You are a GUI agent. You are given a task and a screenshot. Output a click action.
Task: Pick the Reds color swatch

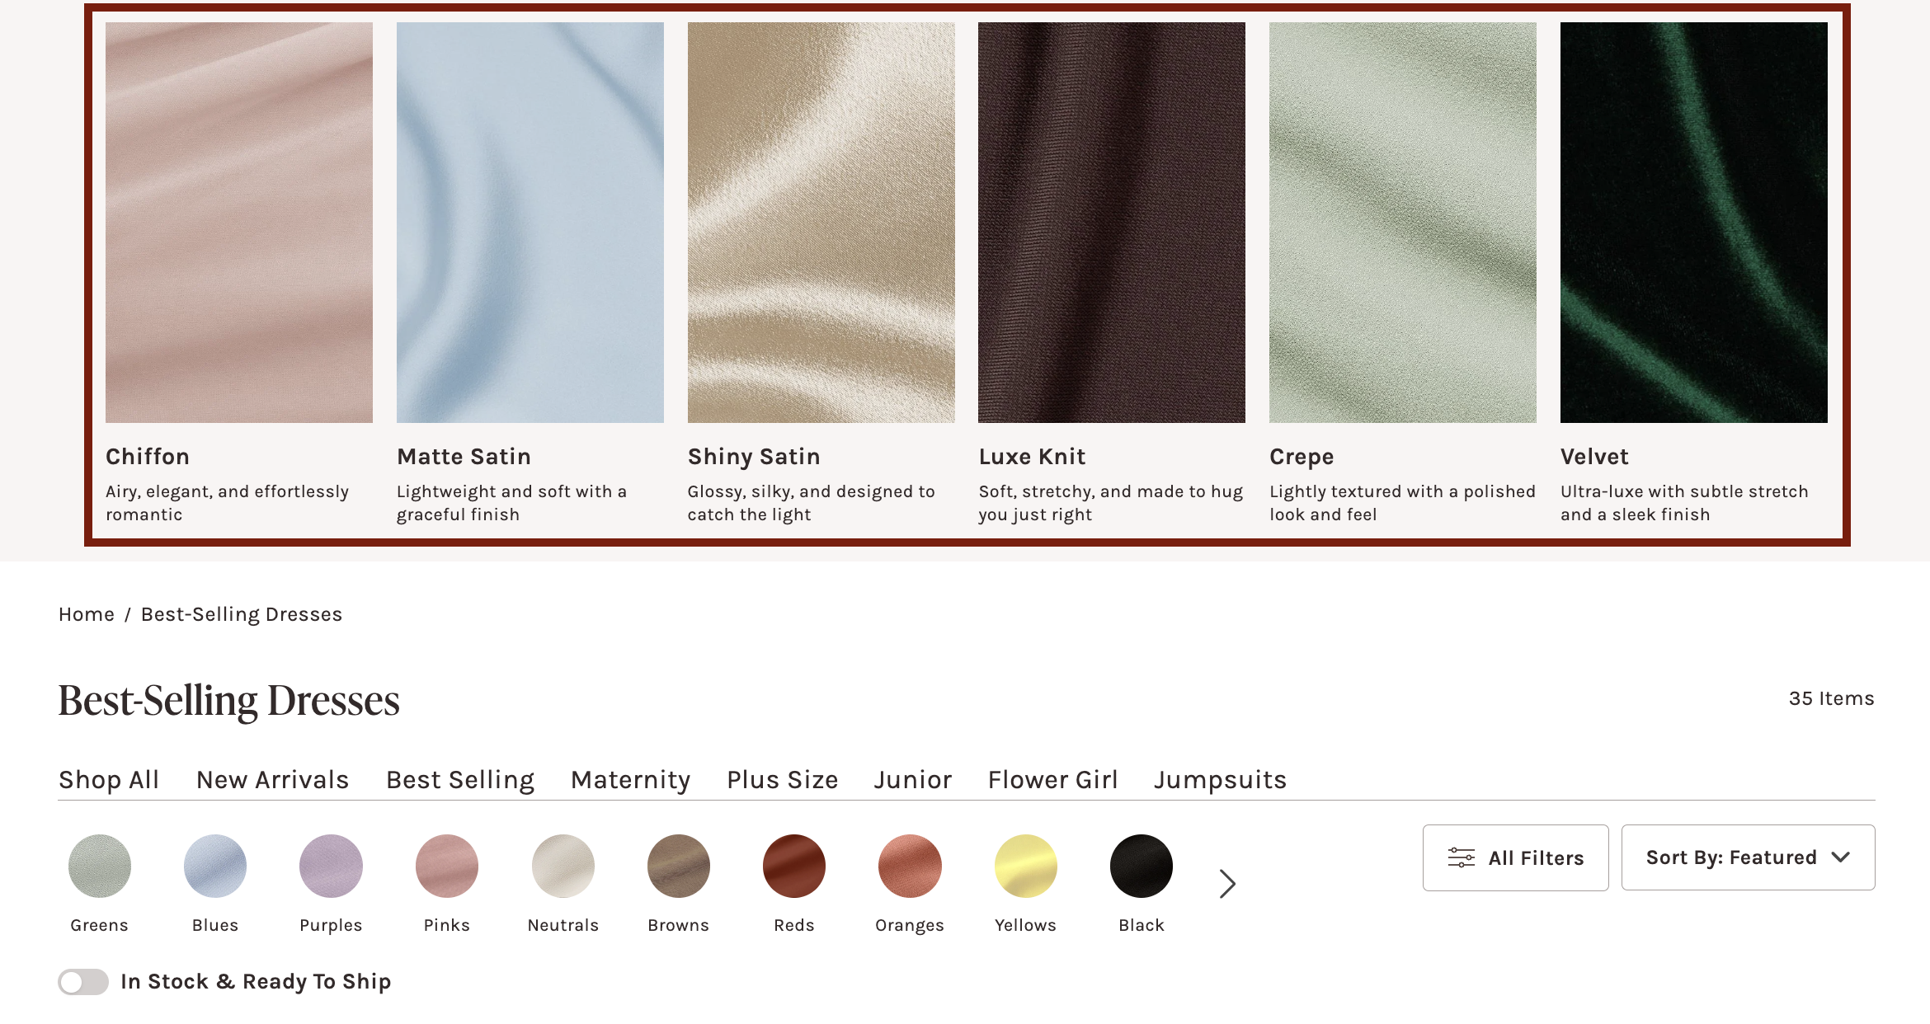tap(794, 866)
